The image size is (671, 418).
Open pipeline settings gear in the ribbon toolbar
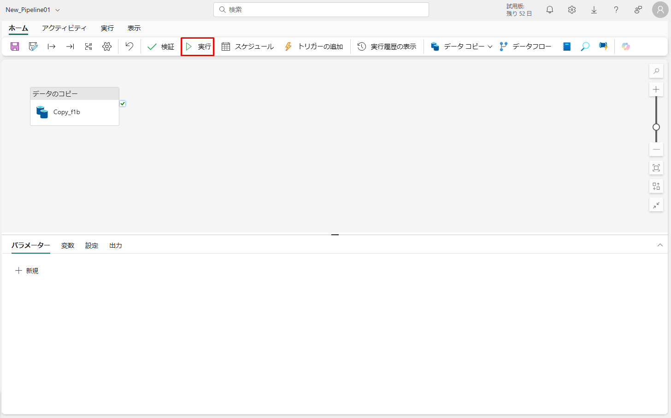coord(107,46)
